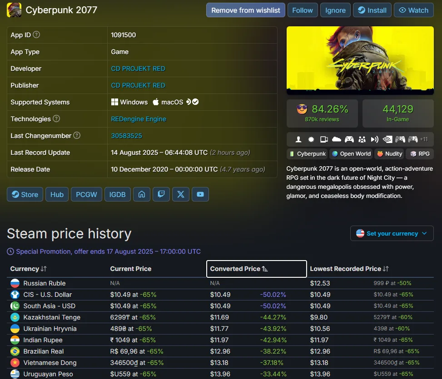Click the Steam price history heading

[69, 234]
